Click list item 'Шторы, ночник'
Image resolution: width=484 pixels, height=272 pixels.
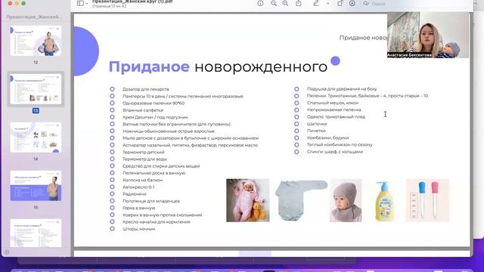[139, 229]
